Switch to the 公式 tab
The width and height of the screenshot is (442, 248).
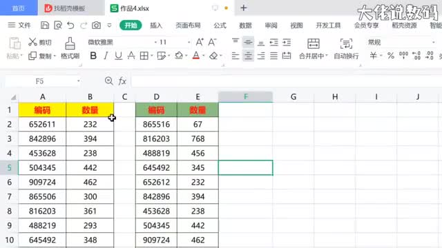pyautogui.click(x=220, y=25)
